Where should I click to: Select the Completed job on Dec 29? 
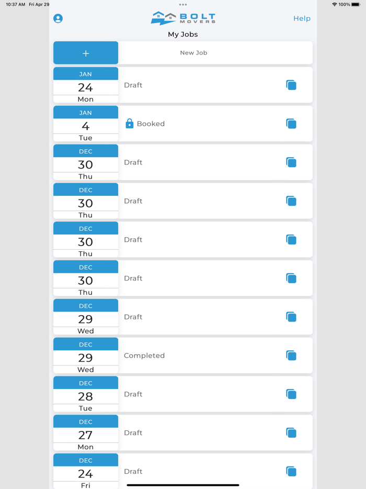point(199,355)
